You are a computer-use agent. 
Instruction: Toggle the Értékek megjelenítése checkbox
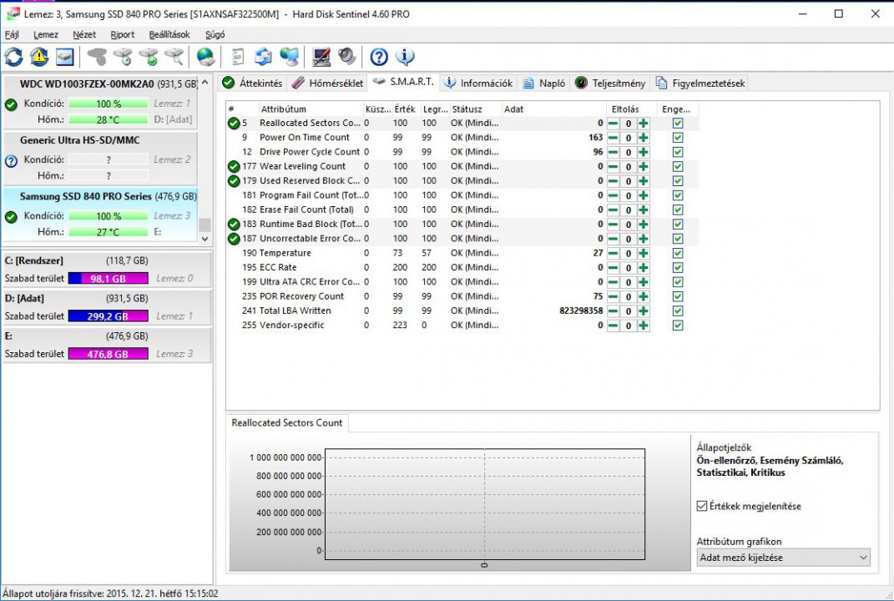coord(702,506)
